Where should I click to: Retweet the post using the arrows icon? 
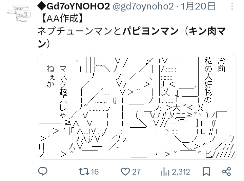(x=84, y=172)
